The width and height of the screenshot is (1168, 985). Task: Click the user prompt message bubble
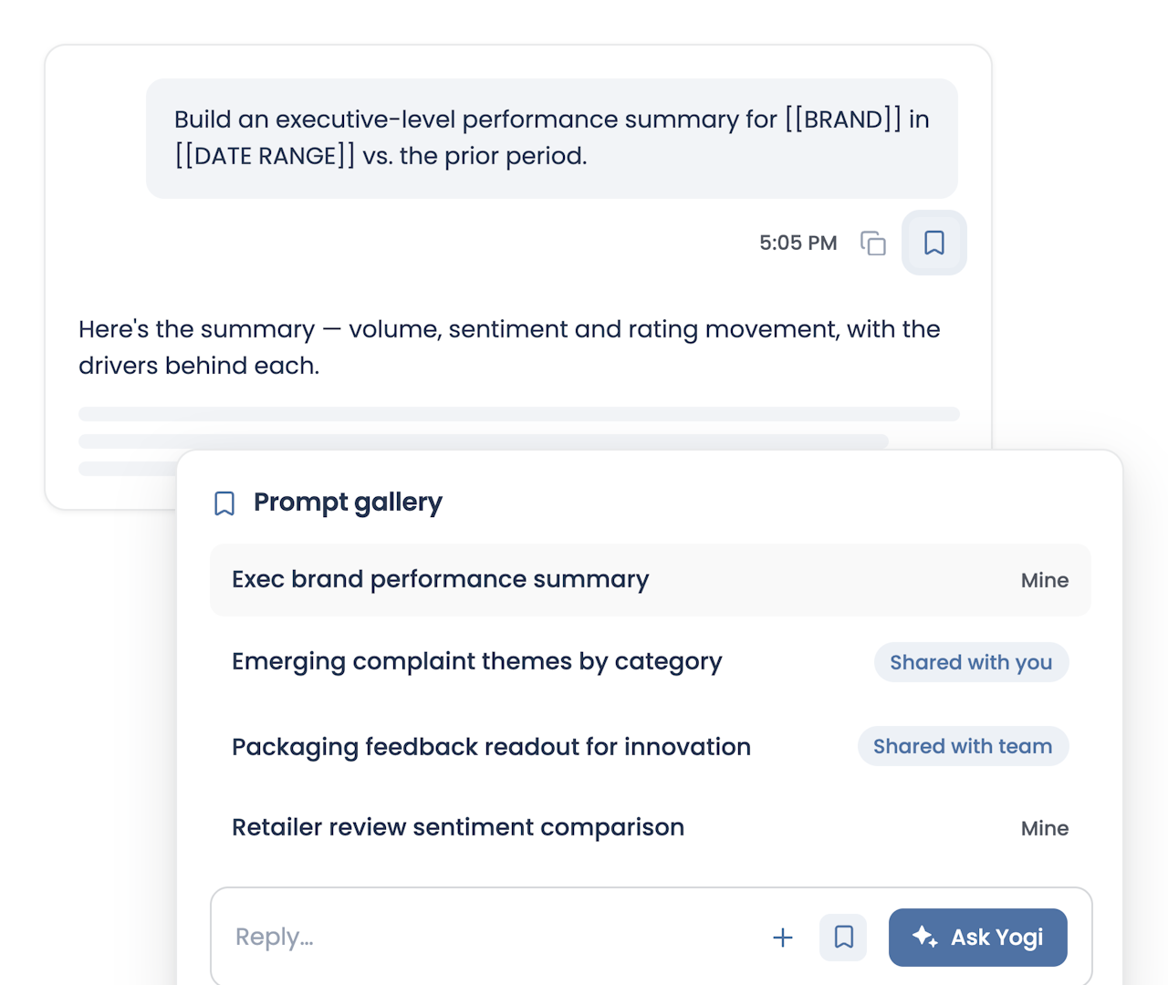tap(552, 139)
